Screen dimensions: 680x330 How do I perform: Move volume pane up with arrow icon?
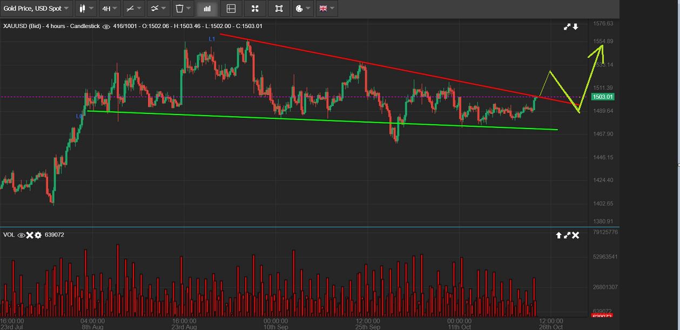click(559, 235)
